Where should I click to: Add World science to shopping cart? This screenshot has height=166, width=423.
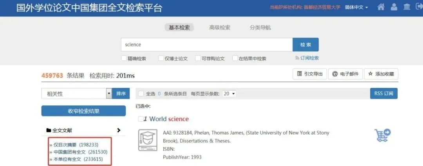coord(383,135)
